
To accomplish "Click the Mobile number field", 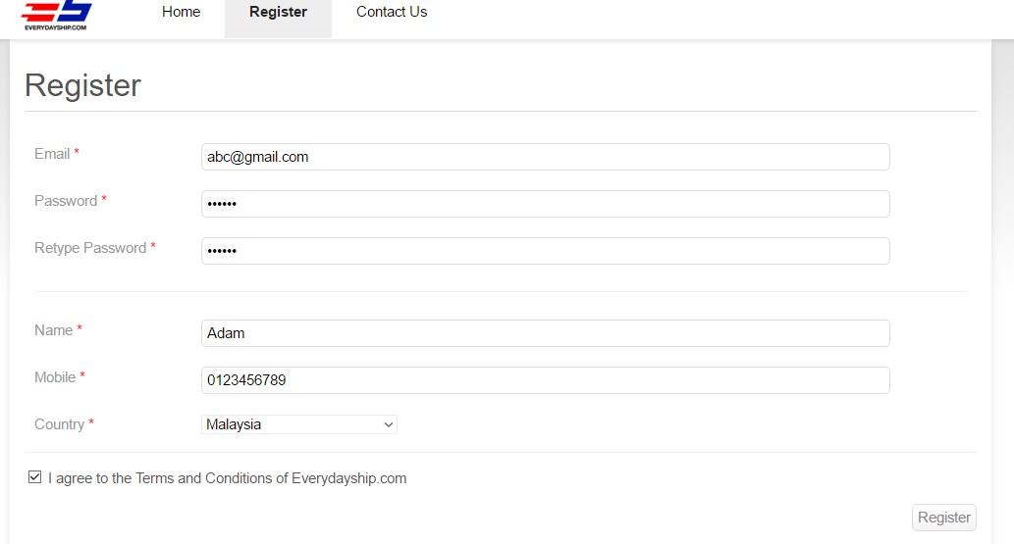I will (x=545, y=380).
